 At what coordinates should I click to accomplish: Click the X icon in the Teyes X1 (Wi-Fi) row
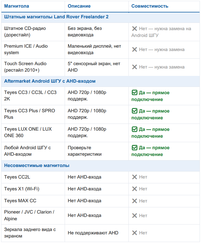(x=135, y=189)
